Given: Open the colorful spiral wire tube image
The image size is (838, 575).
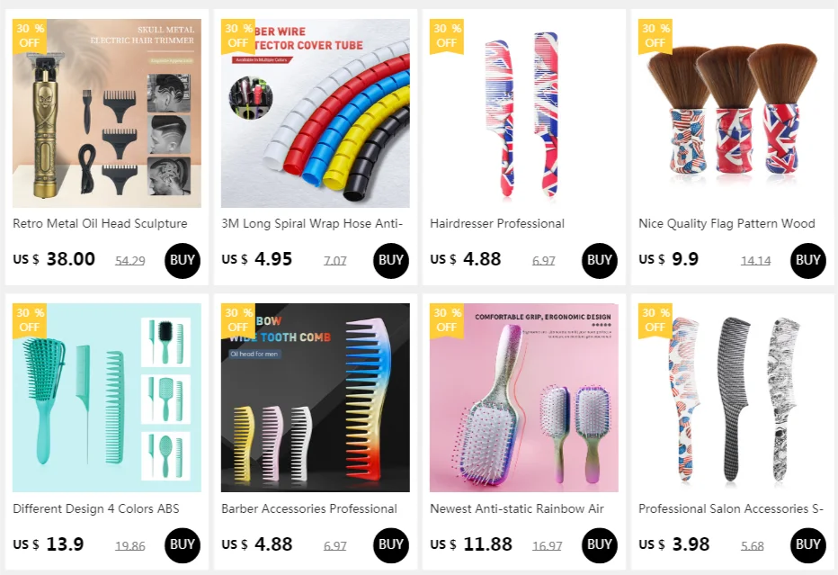Looking at the screenshot, I should click(x=316, y=113).
